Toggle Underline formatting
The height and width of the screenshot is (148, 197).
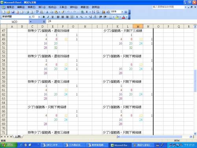(52, 17)
